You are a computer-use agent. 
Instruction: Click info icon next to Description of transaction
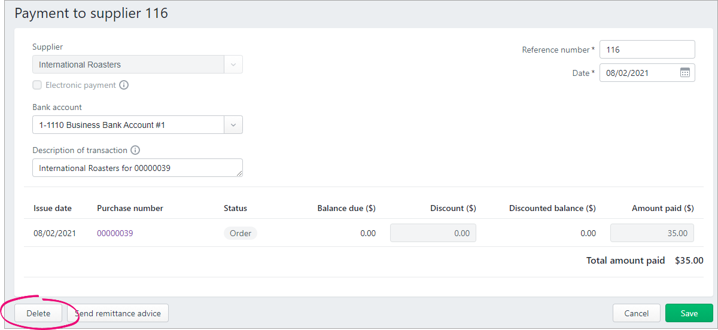[x=135, y=150]
